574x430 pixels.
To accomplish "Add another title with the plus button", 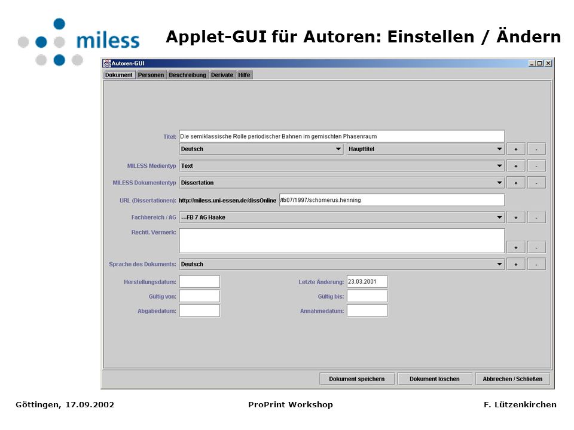I will (x=516, y=149).
